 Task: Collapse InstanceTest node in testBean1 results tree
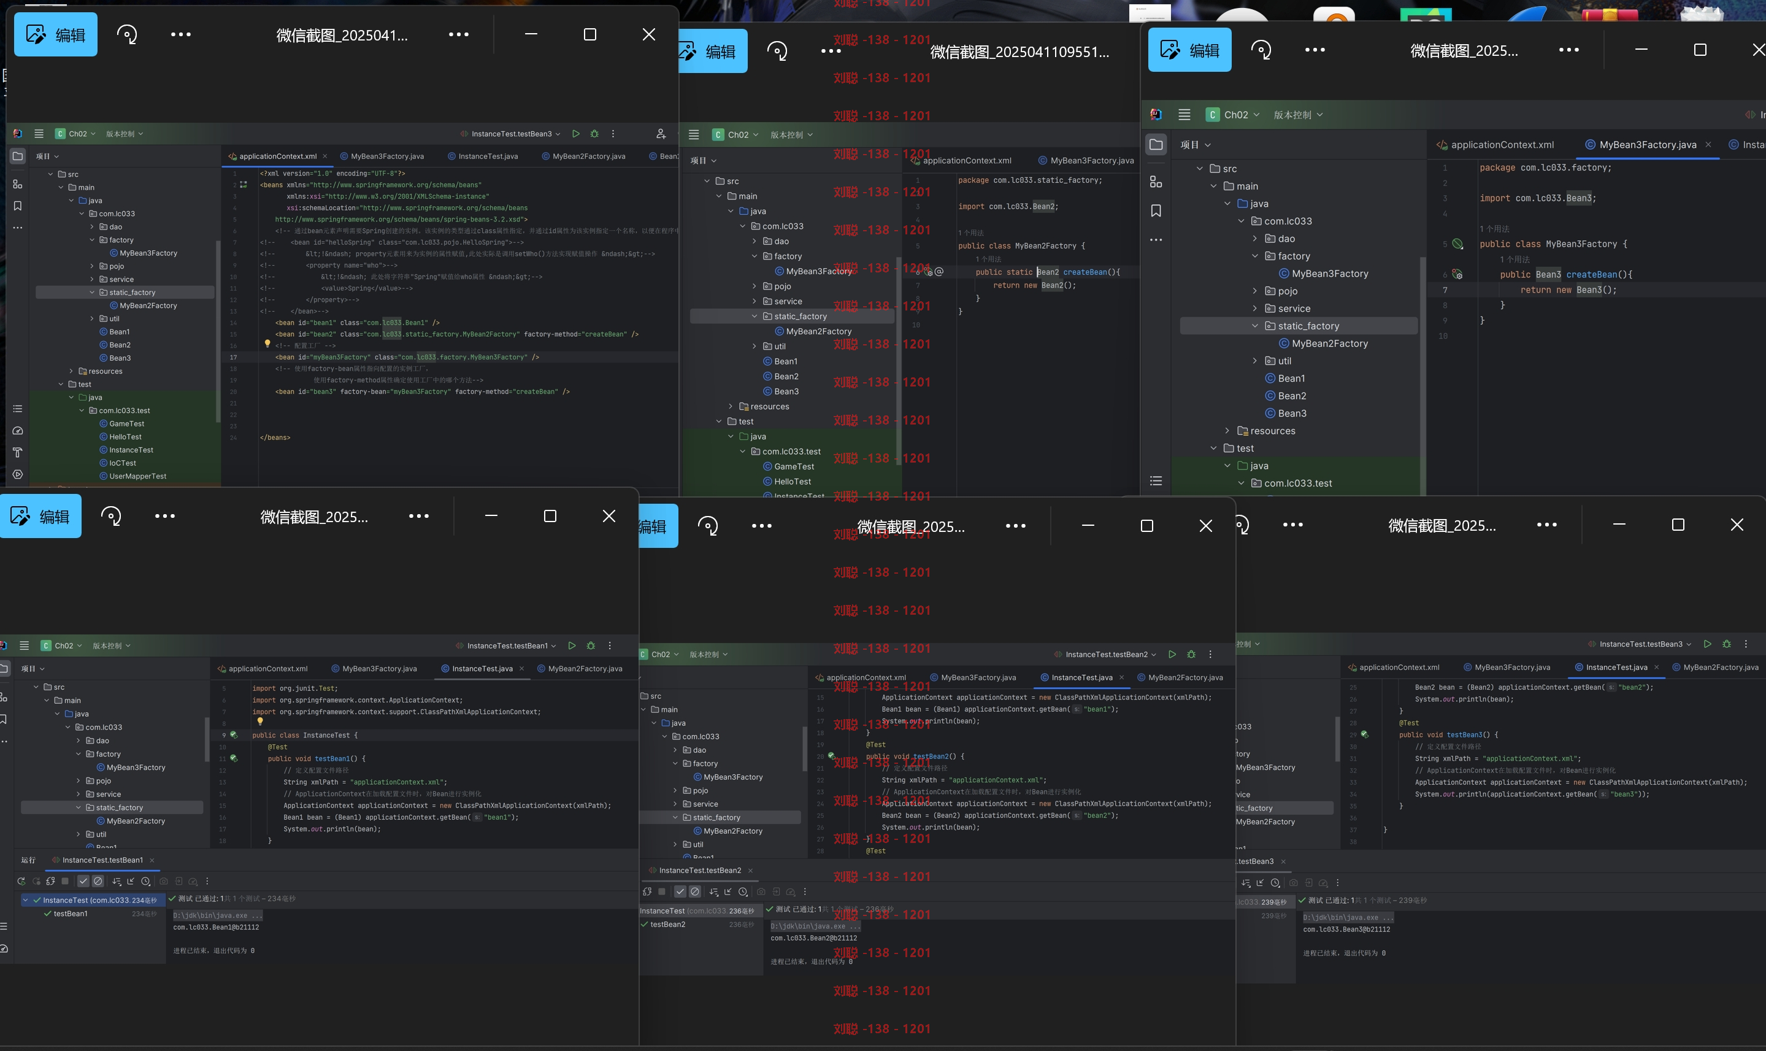(26, 900)
